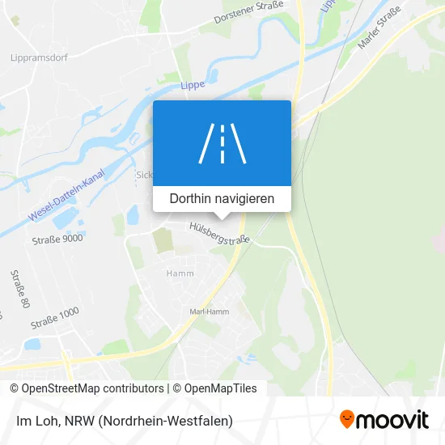
Task: Click the Straße 9000 label
Action: pos(57,239)
